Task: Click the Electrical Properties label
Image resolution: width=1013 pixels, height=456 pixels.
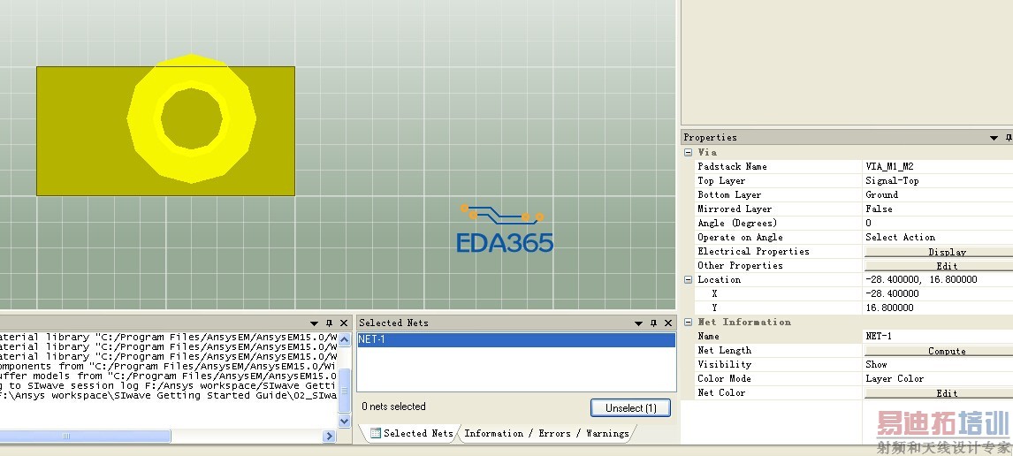Action: (753, 251)
